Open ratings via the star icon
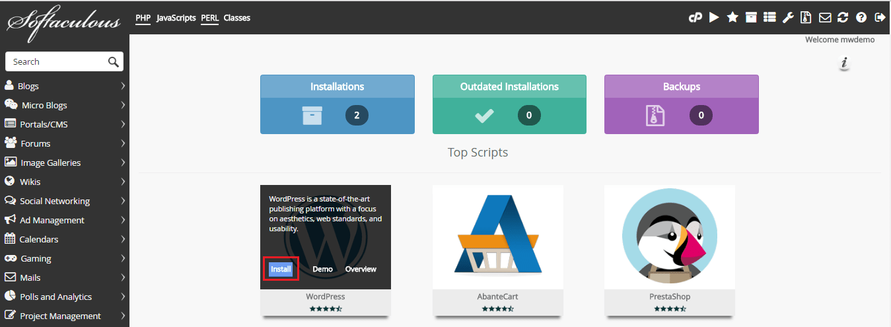The height and width of the screenshot is (327, 891). click(x=732, y=18)
